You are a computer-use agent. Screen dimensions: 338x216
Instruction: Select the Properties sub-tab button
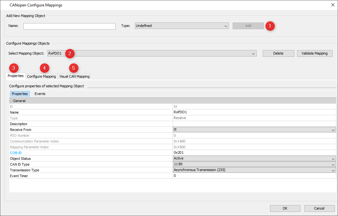(x=20, y=94)
